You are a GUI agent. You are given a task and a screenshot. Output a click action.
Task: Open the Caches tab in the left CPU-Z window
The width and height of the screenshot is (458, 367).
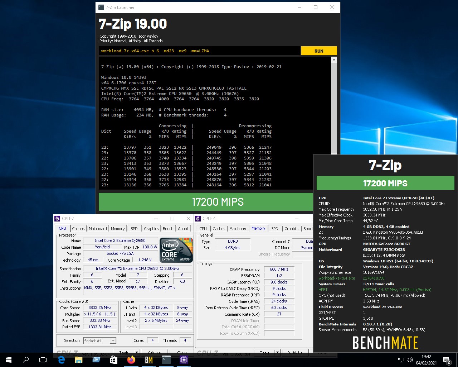(78, 229)
